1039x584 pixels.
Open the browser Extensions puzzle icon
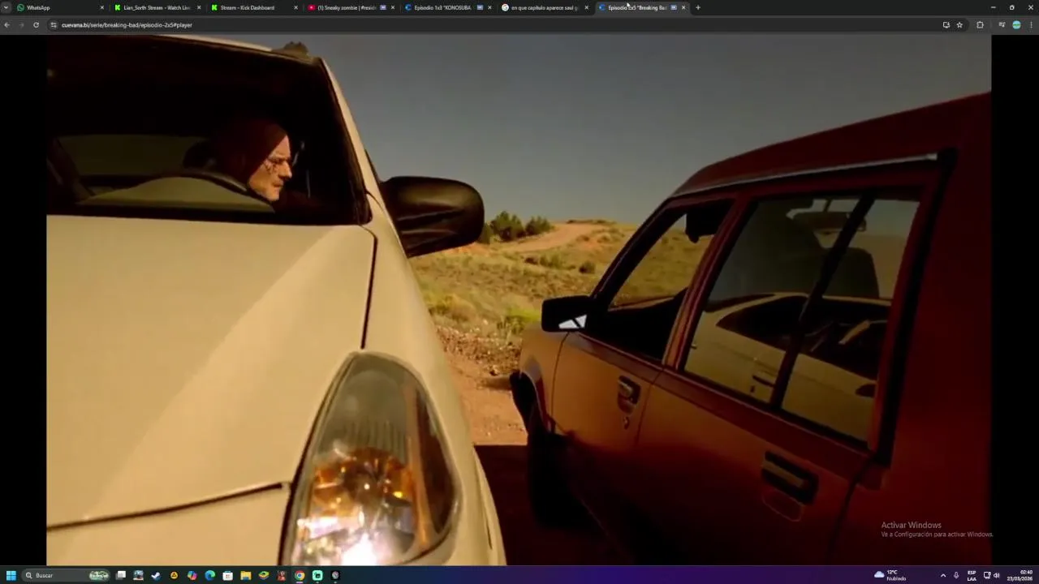[980, 25]
